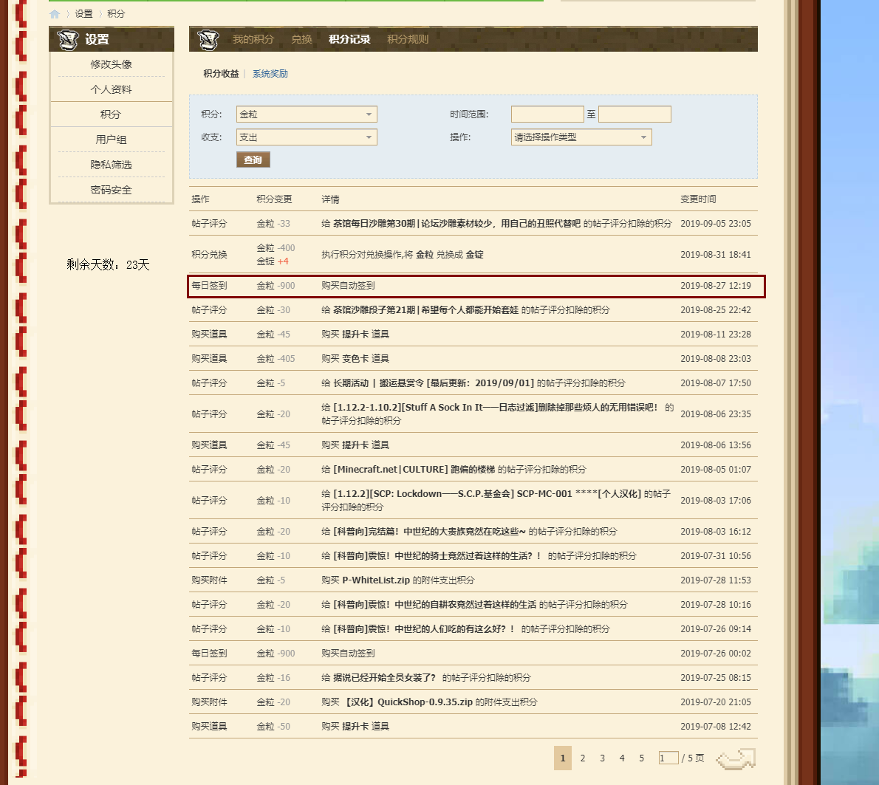The image size is (879, 785).
Task: Switch to the 积分规则 tab
Action: coord(407,40)
